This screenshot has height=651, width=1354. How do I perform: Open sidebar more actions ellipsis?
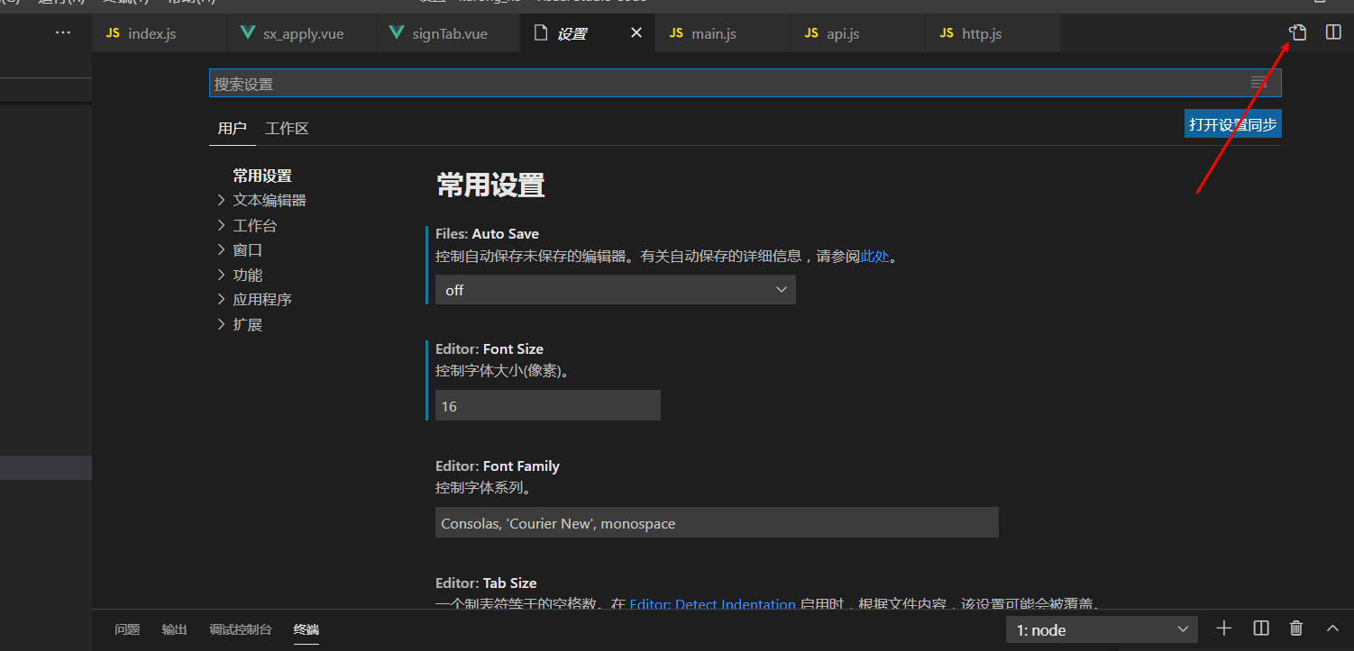click(x=62, y=32)
